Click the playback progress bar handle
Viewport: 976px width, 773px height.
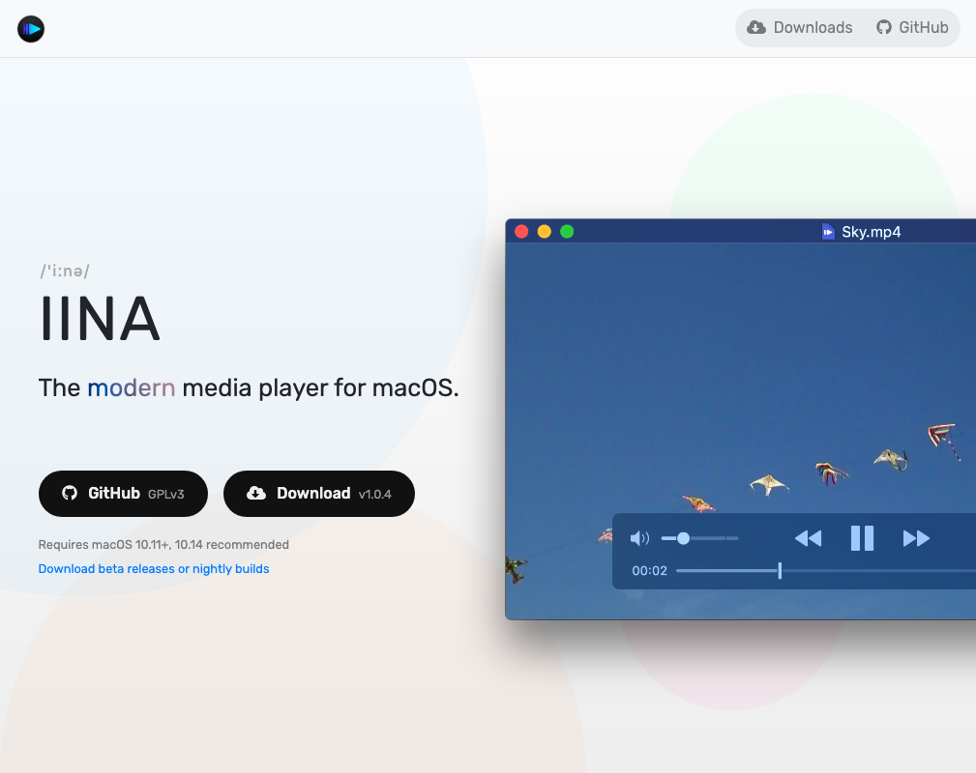[x=780, y=570]
